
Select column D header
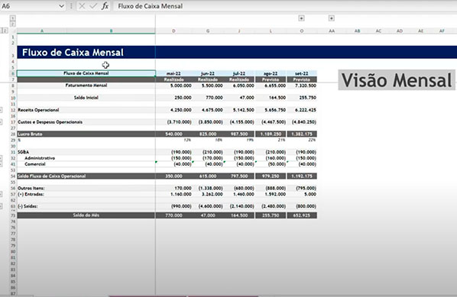[173, 31]
